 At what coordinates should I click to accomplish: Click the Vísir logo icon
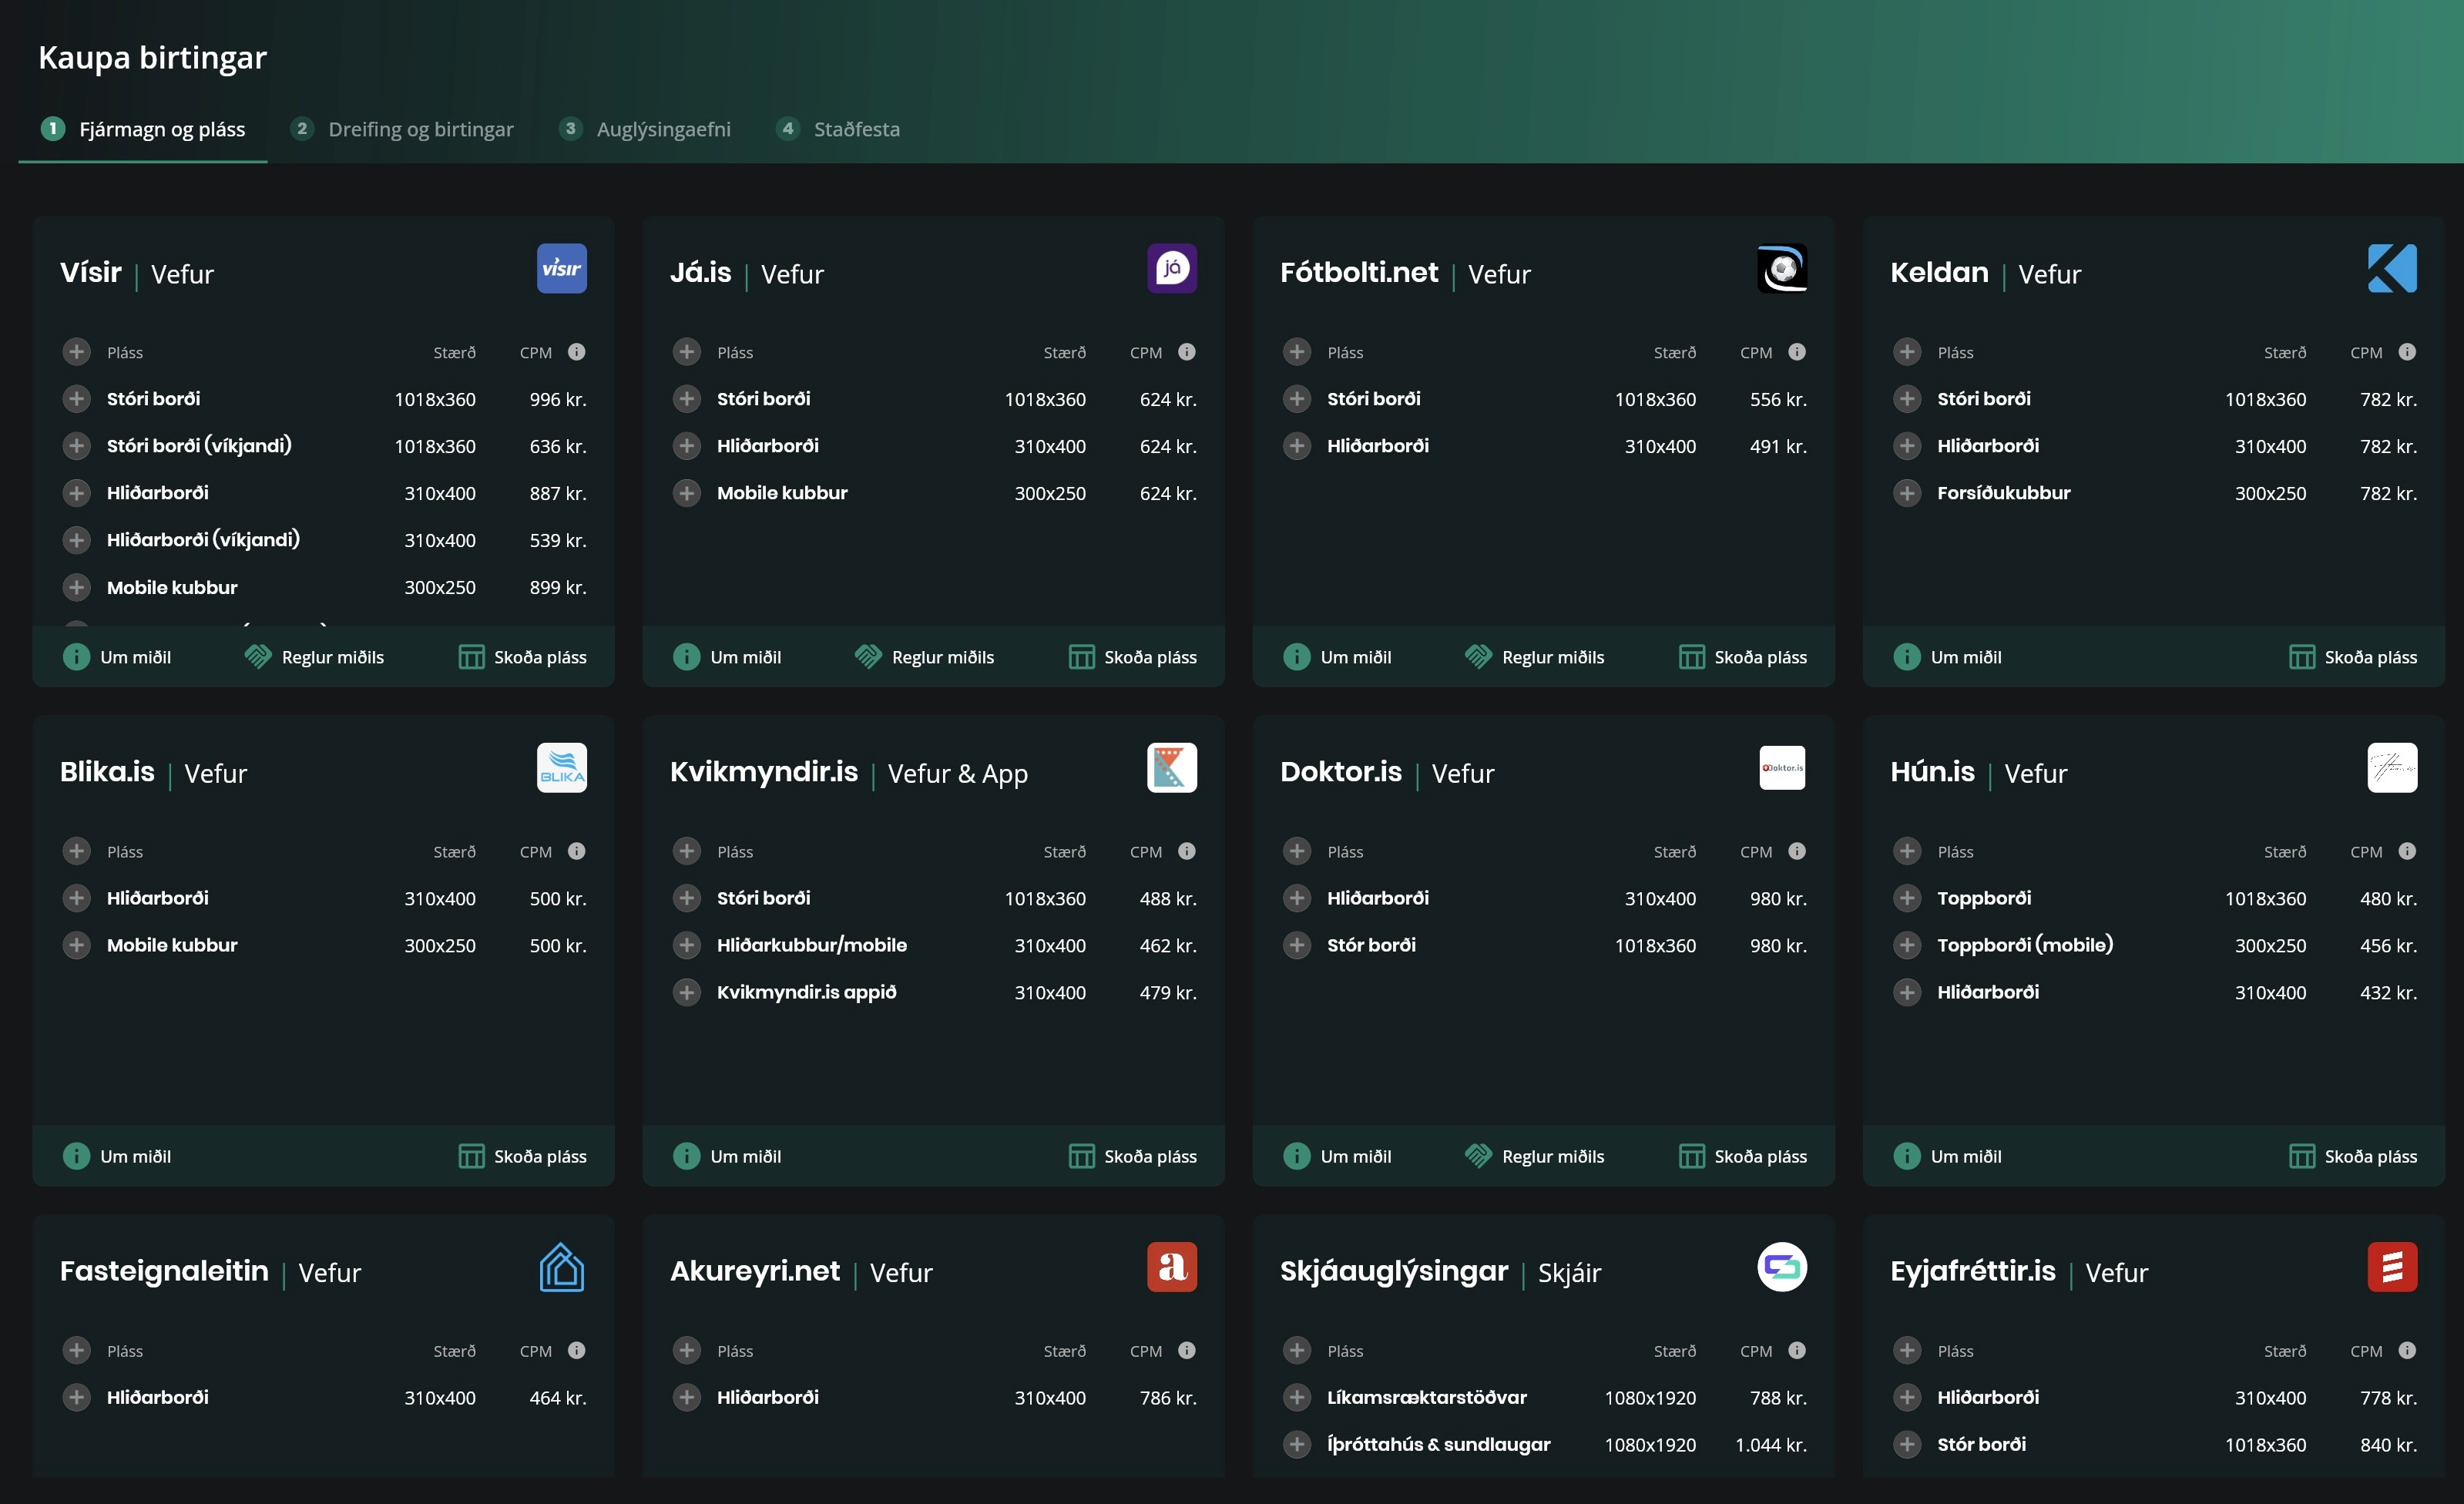pyautogui.click(x=561, y=268)
